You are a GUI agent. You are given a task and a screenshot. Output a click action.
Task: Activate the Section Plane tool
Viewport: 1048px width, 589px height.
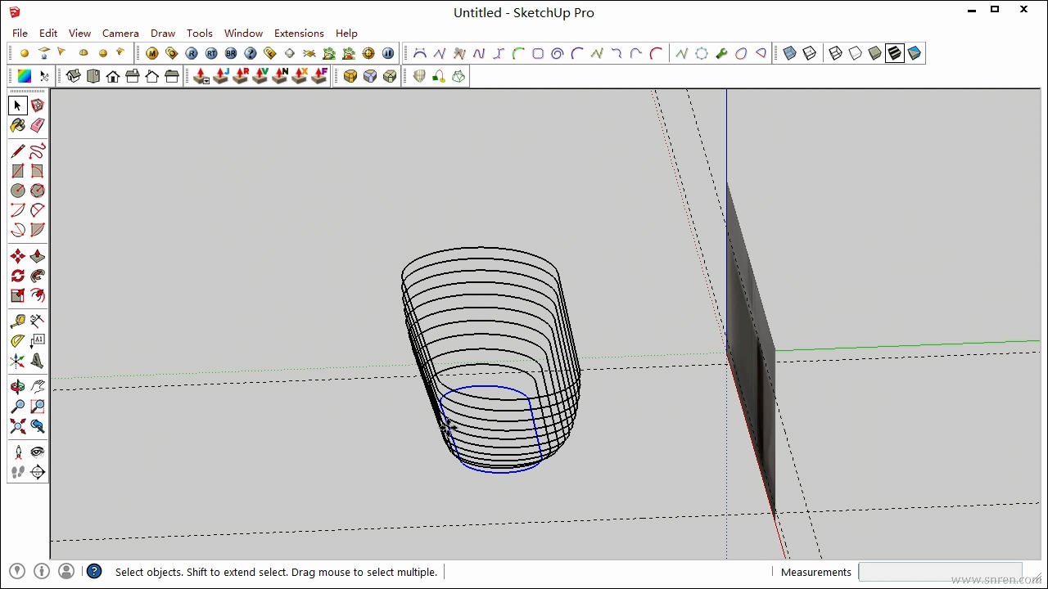[38, 472]
